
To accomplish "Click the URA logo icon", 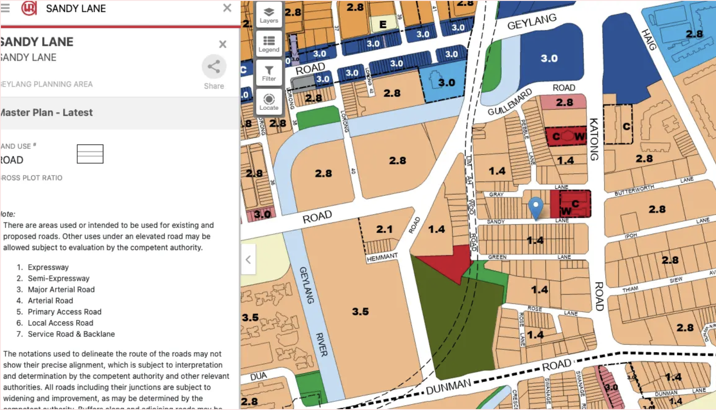I will coord(28,8).
